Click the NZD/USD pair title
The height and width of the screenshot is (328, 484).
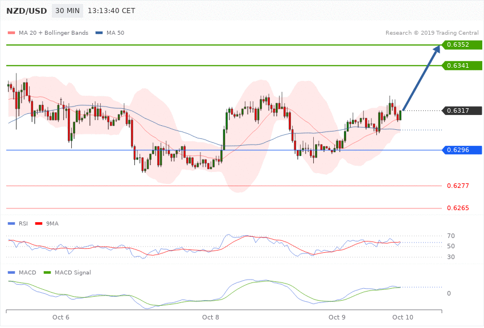[x=27, y=11]
